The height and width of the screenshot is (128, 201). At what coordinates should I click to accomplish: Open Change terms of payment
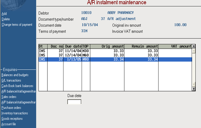[x=17, y=25]
